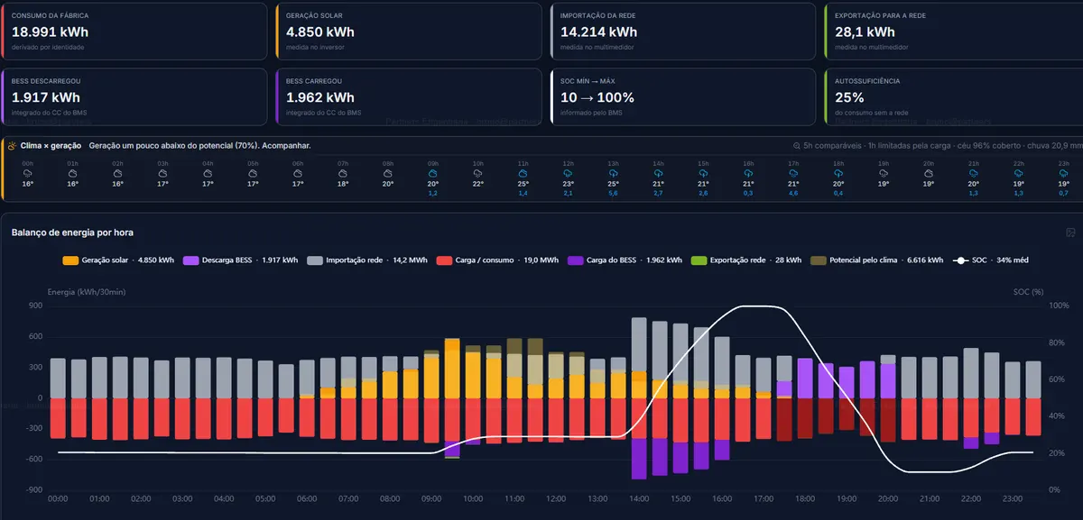1083x520 pixels.
Task: Click the 'SOC (%)' right axis title
Action: coord(1029,292)
